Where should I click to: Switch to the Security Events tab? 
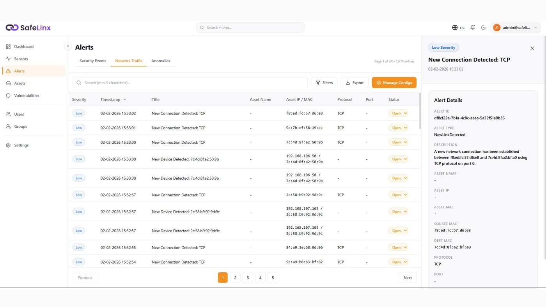point(93,61)
